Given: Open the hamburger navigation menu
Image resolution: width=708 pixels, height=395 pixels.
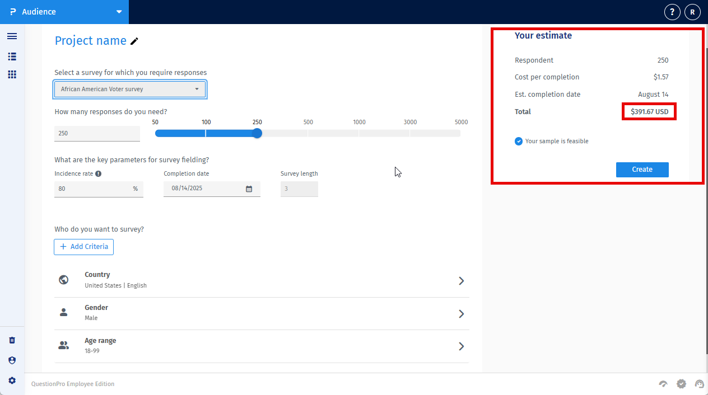Looking at the screenshot, I should pyautogui.click(x=12, y=36).
